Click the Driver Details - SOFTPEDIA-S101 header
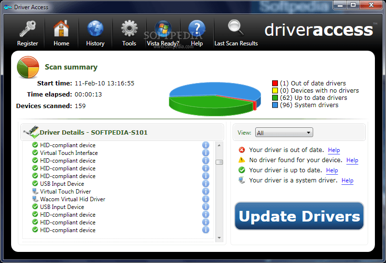The width and height of the screenshot is (386, 263). pos(93,133)
